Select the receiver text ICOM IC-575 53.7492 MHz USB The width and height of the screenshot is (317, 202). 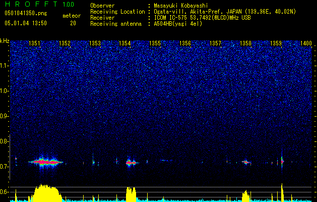202,18
